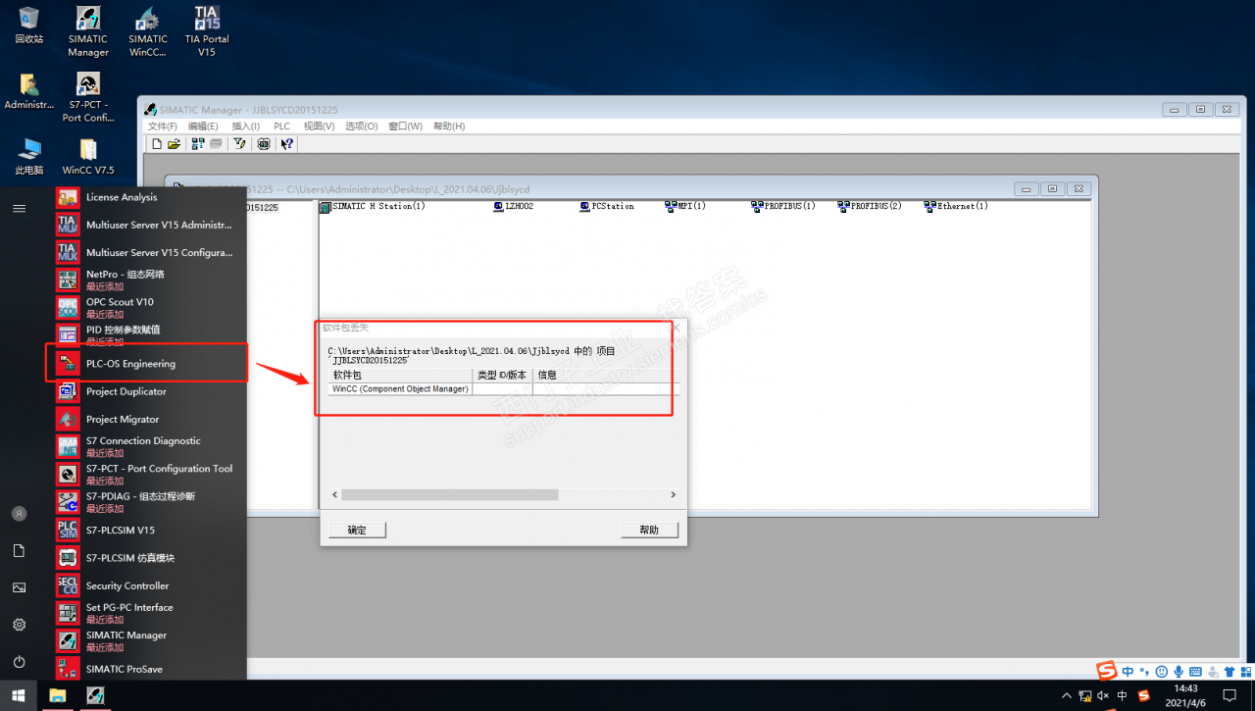Viewport: 1255px width, 711px height.
Task: Open the 插入(I) menu
Action: coord(245,127)
